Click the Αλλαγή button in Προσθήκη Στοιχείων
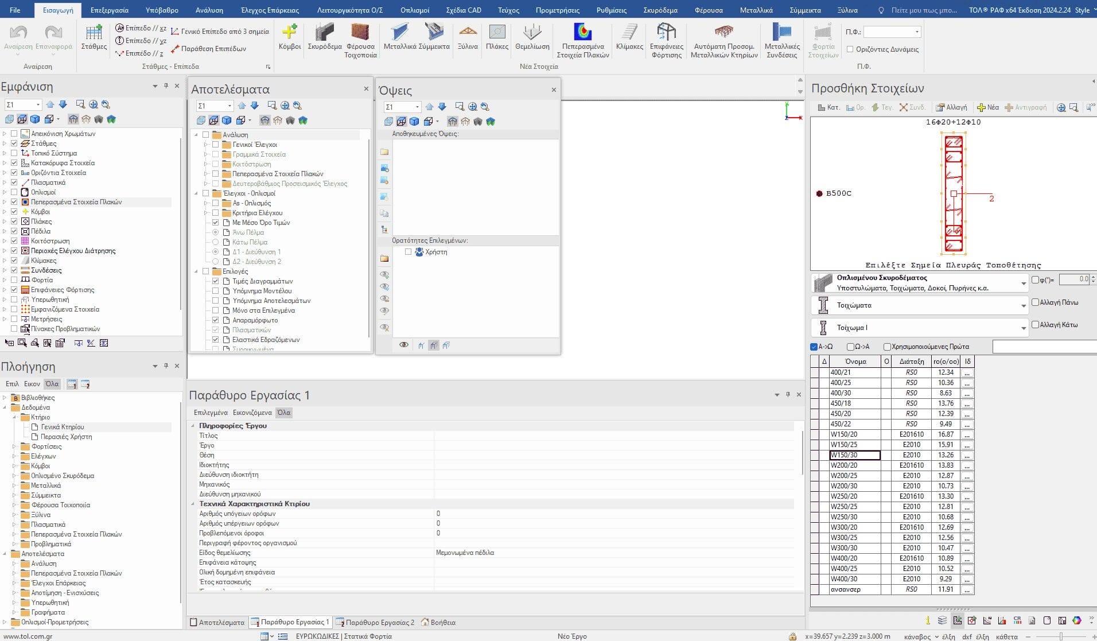Viewport: 1097px width, 641px height. click(951, 107)
